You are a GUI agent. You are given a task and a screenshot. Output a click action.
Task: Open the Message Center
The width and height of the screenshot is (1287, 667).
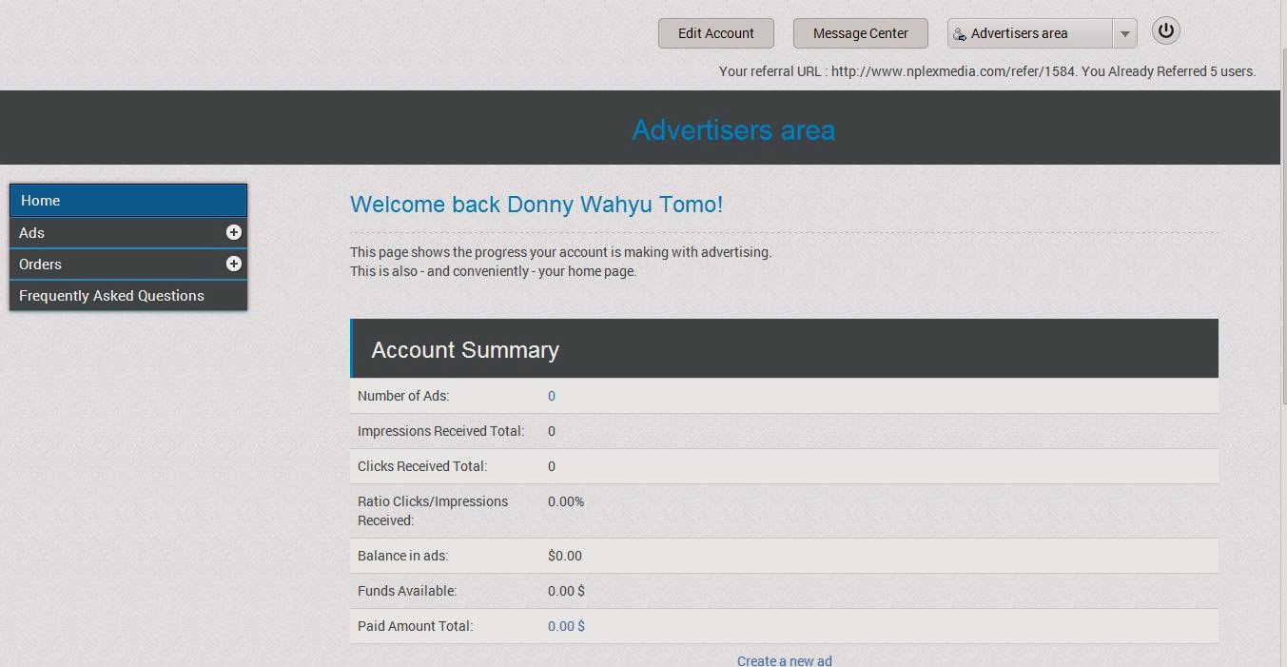[x=861, y=33]
